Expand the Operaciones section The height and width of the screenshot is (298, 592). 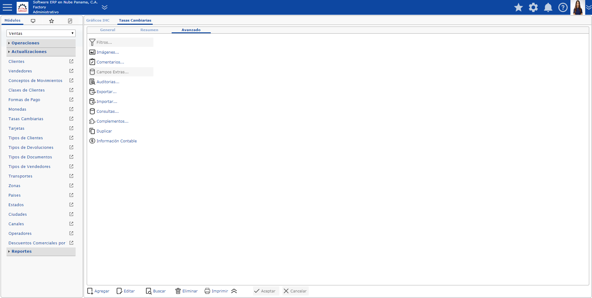[x=41, y=43]
